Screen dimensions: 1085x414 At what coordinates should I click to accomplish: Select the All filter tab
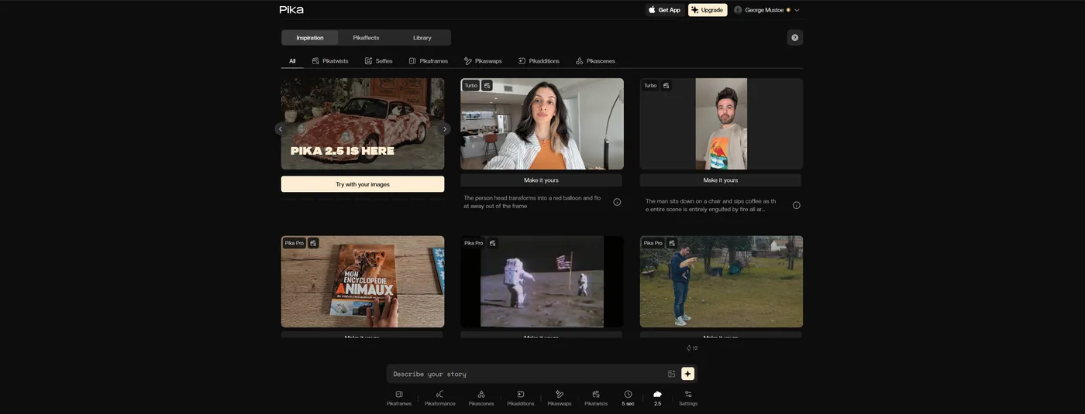tap(292, 60)
